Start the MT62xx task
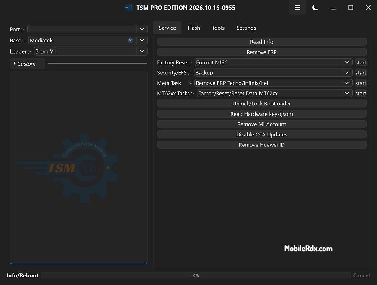The height and width of the screenshot is (285, 377). pyautogui.click(x=361, y=93)
